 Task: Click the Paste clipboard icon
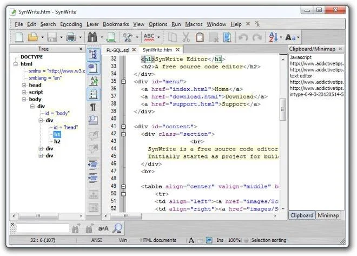(x=200, y=37)
